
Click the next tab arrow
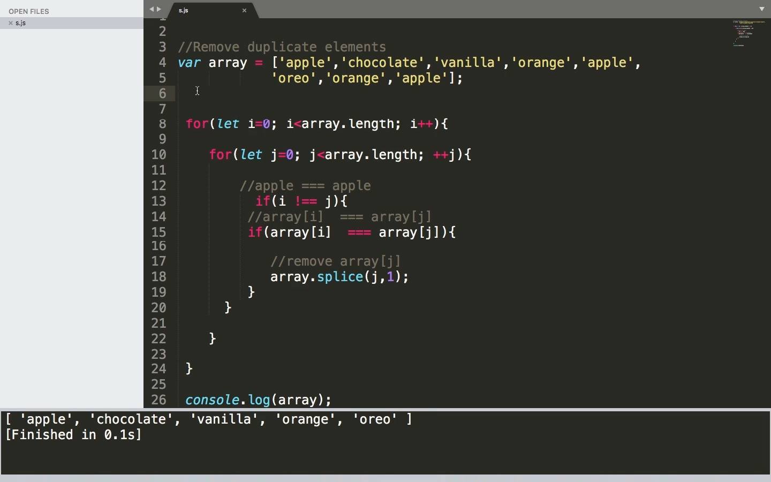159,9
